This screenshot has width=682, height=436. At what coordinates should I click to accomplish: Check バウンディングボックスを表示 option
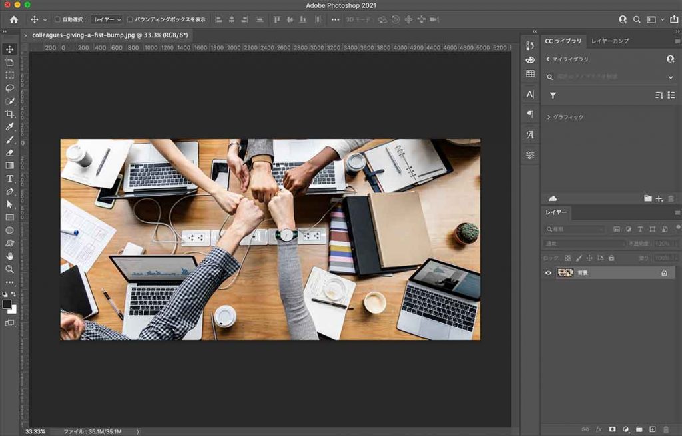pyautogui.click(x=130, y=20)
